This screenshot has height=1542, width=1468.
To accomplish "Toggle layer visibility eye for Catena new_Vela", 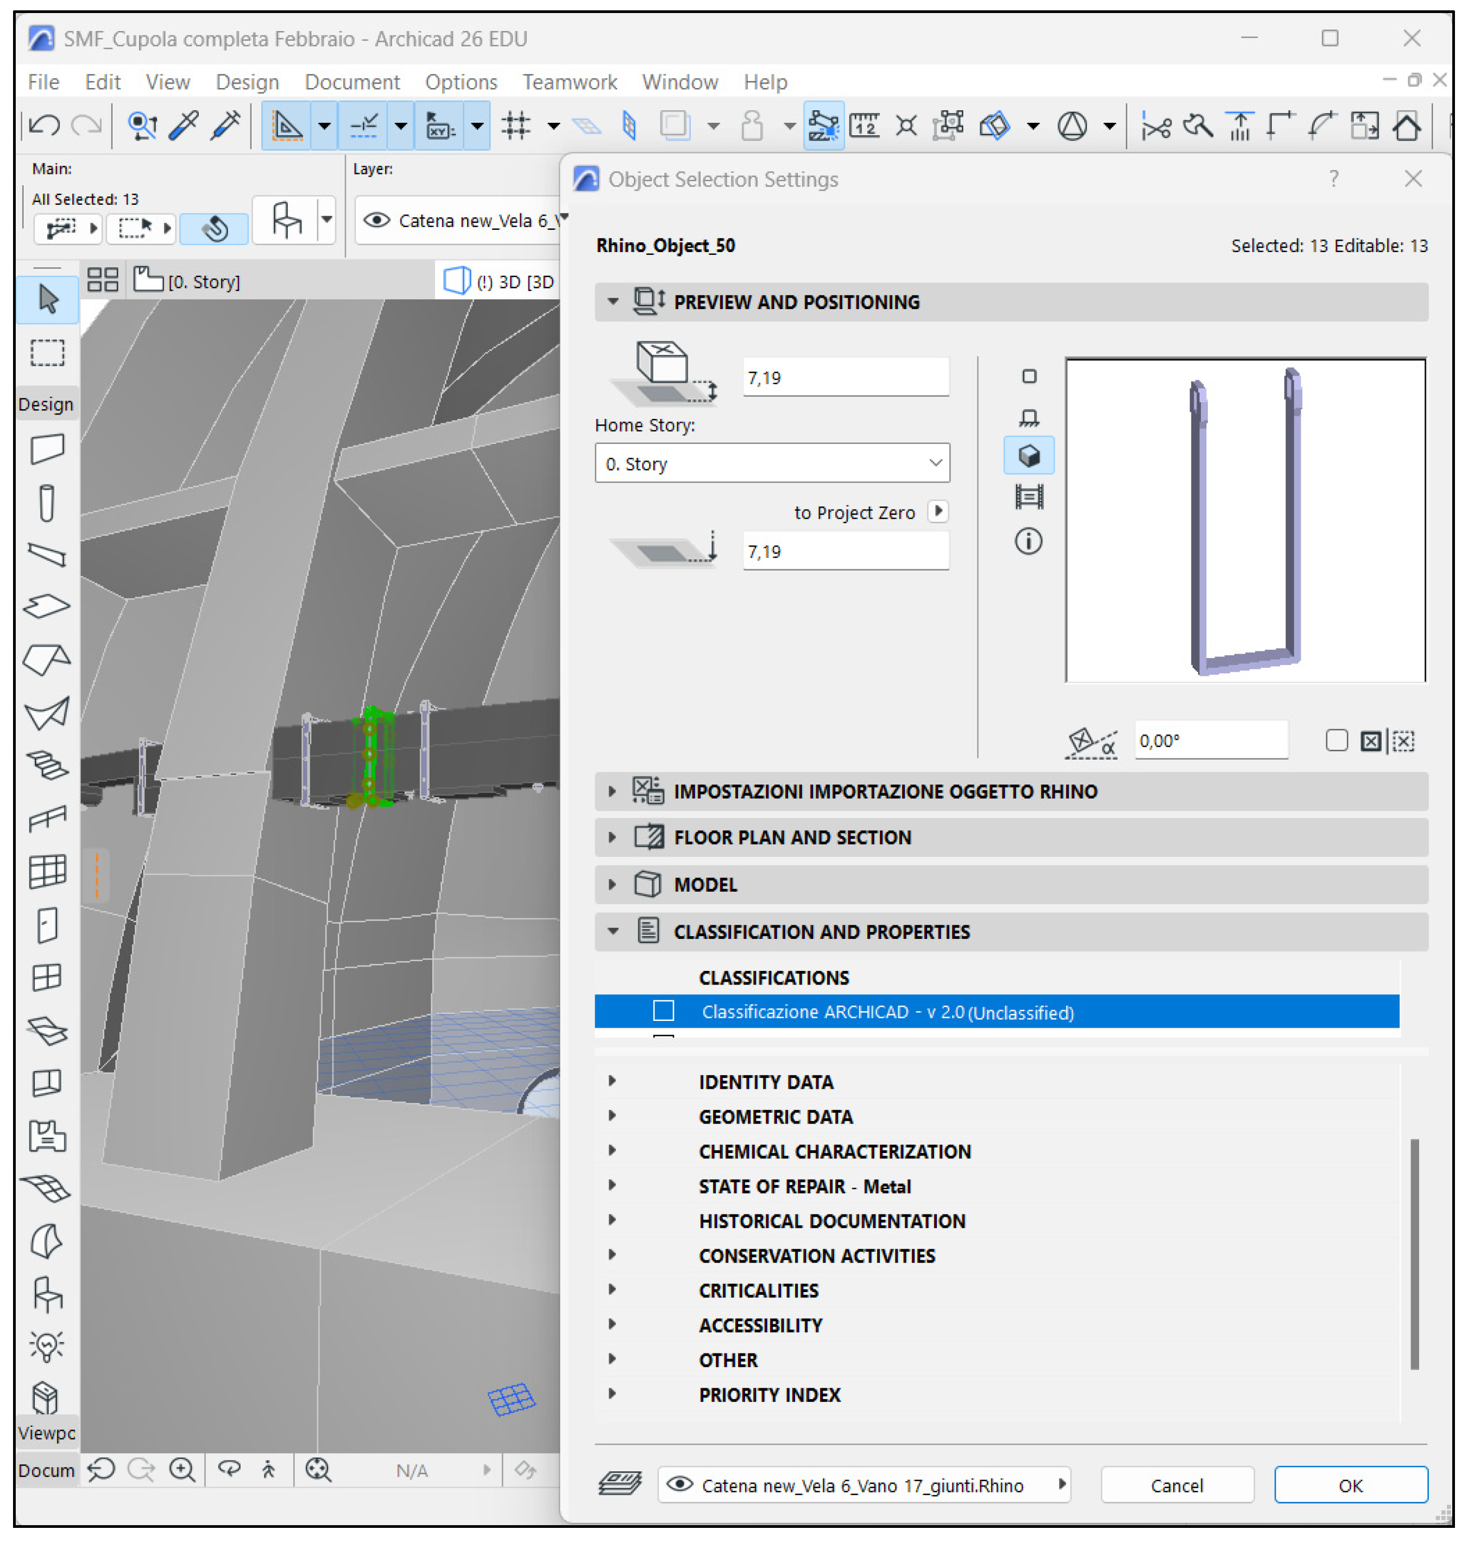I will point(377,221).
